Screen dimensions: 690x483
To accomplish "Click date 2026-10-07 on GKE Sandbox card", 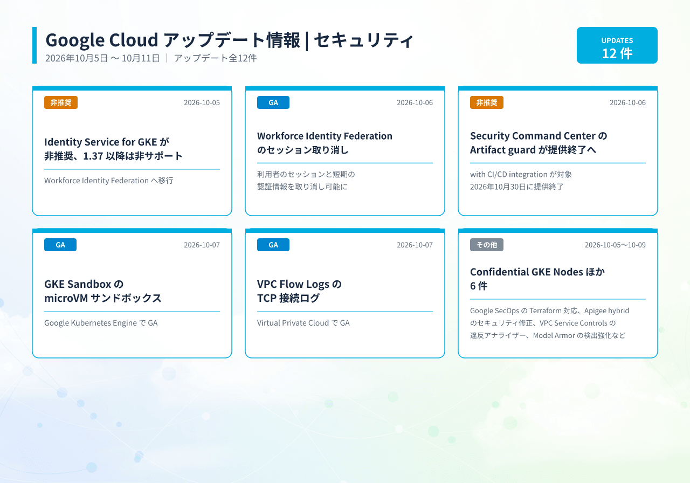I will coord(202,245).
